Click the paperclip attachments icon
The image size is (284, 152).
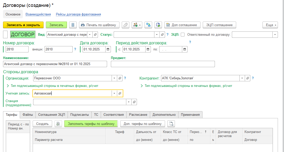point(126,25)
